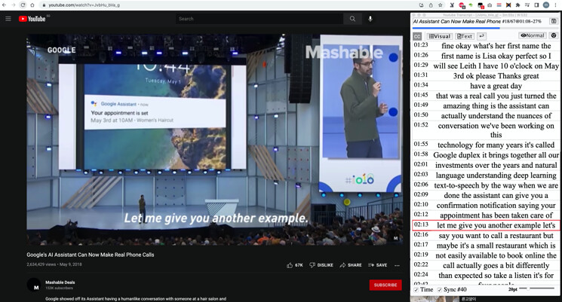Click the return arrow button in transcript toolbar
562x302 pixels.
pyautogui.click(x=481, y=36)
